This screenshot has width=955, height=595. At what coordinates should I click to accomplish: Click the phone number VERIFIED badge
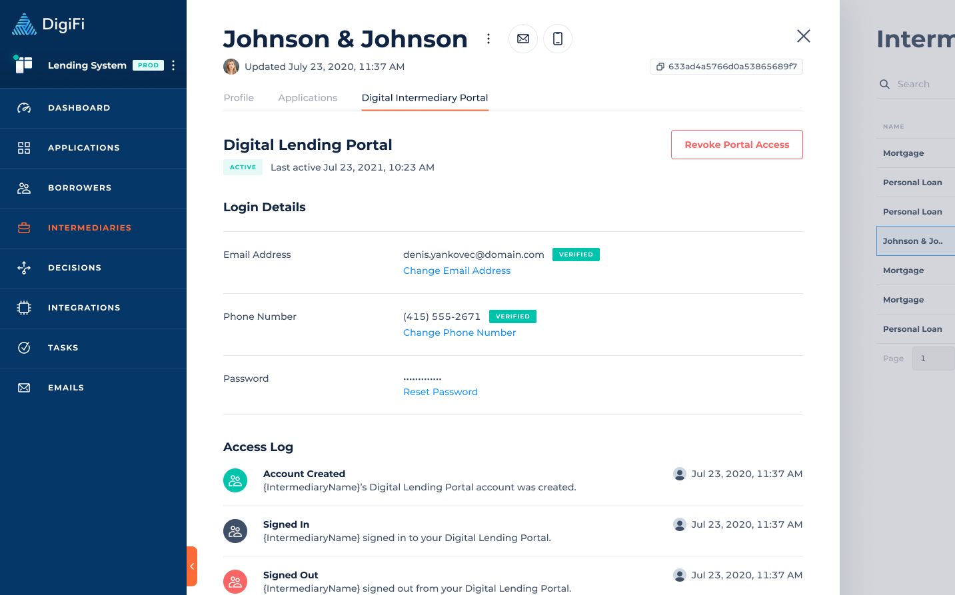512,316
